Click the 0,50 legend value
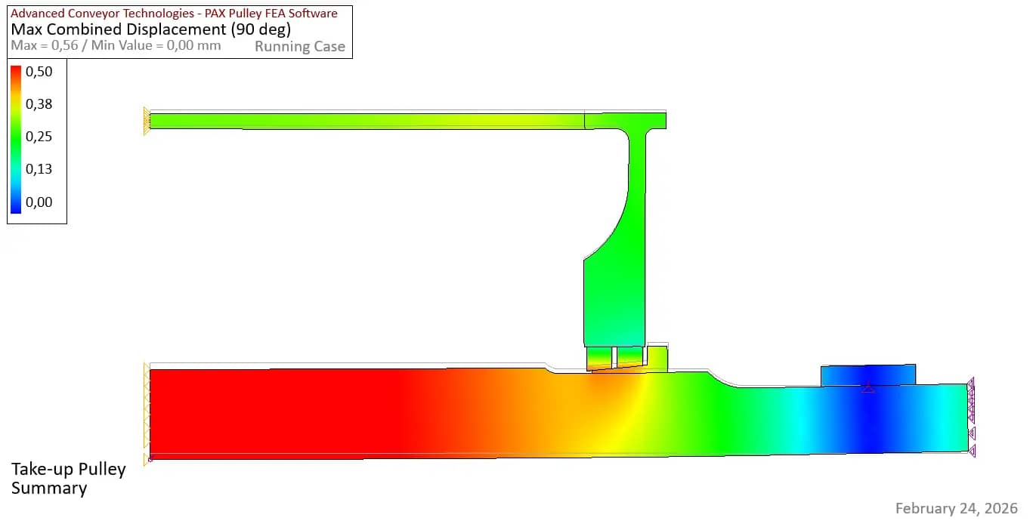The height and width of the screenshot is (524, 1033). pyautogui.click(x=39, y=72)
